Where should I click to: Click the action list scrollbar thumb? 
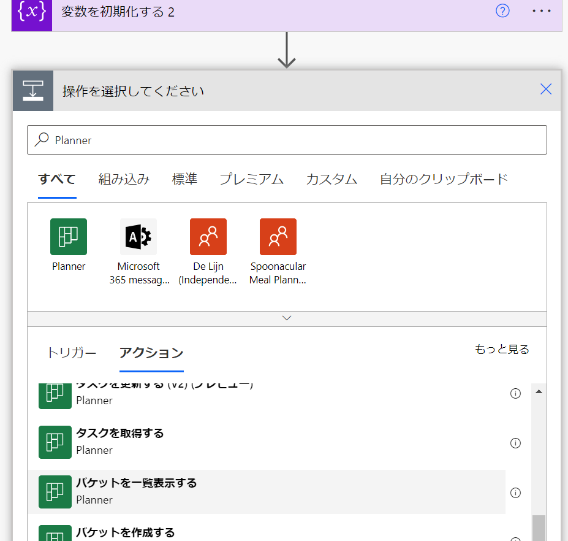[x=539, y=528]
